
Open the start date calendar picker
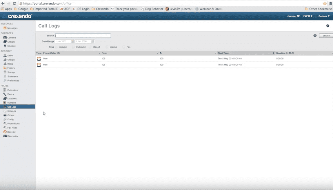coord(72,41)
